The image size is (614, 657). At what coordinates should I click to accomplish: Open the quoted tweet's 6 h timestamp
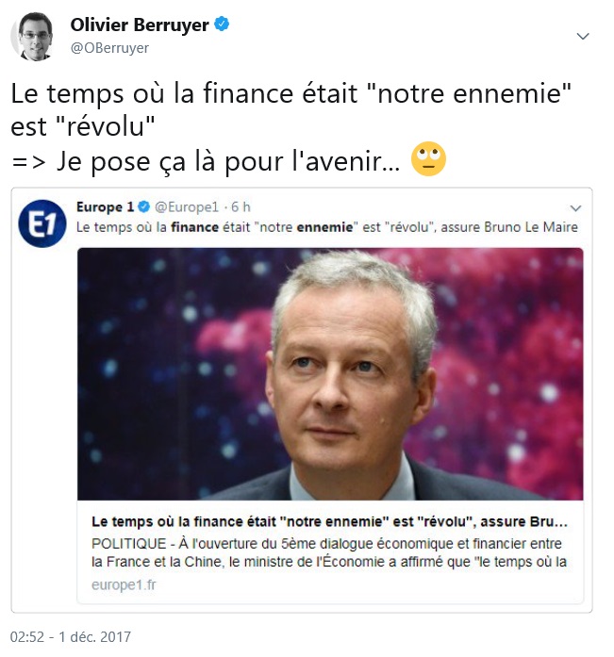pos(241,206)
